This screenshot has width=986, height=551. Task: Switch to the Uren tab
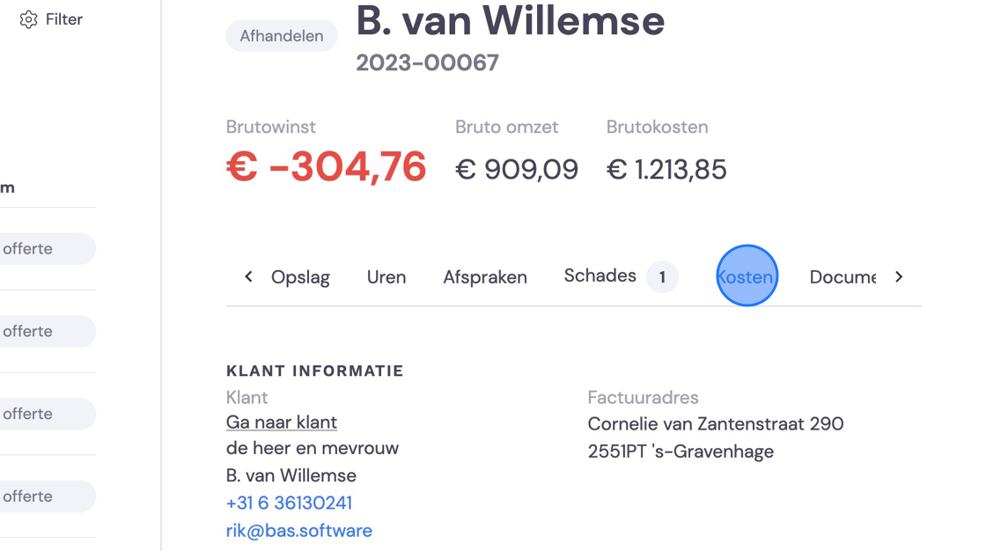[386, 277]
